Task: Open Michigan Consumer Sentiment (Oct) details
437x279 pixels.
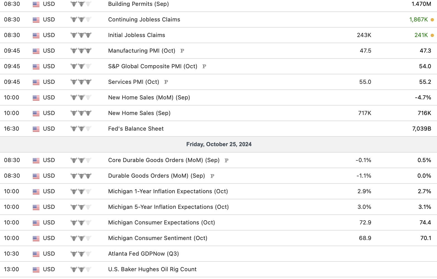Action: (158, 238)
